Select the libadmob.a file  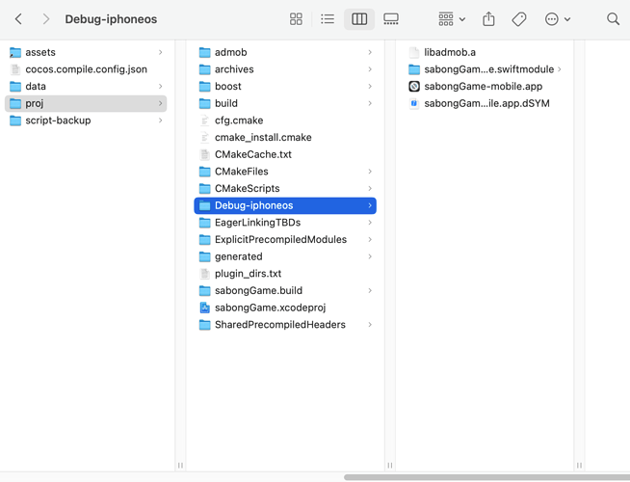point(450,52)
